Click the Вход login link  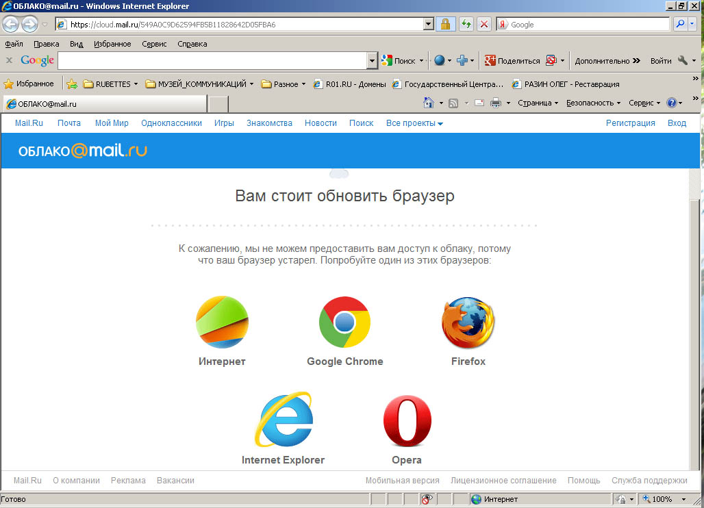pos(677,123)
